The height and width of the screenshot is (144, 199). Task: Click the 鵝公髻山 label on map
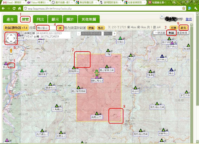pyautogui.click(x=97, y=81)
